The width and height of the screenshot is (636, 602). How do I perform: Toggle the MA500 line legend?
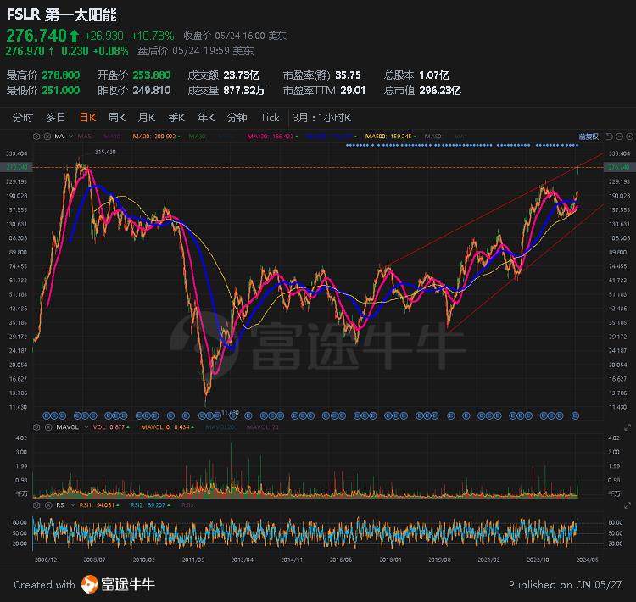(390, 137)
